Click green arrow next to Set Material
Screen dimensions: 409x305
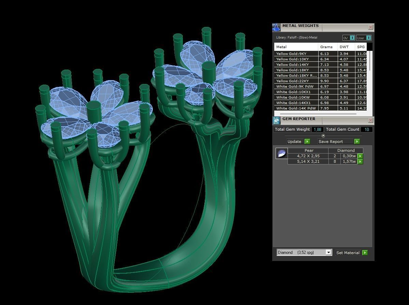[x=365, y=252]
